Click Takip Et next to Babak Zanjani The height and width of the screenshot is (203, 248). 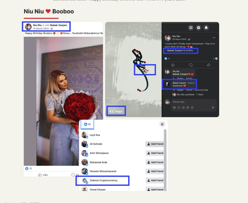pos(191,83)
